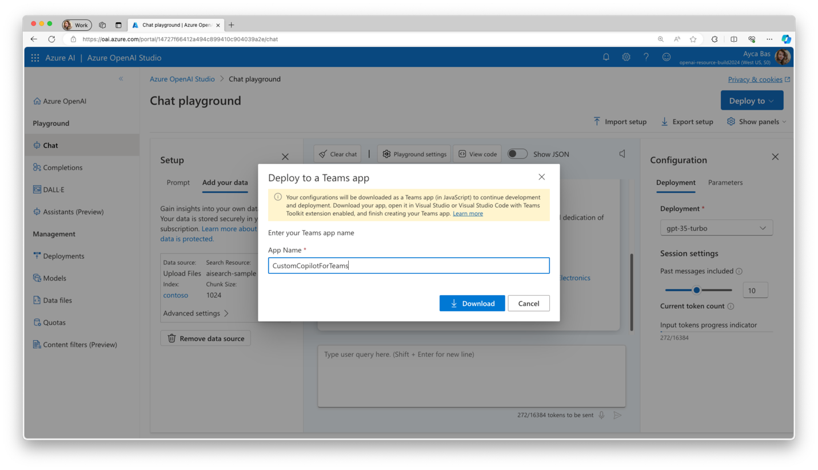Image resolution: width=818 pixels, height=470 pixels.
Task: Open the Azure settings gear
Action: click(626, 57)
